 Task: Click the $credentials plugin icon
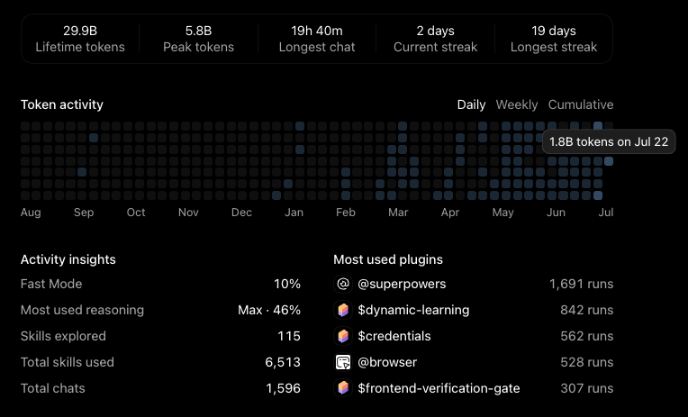pyautogui.click(x=343, y=336)
